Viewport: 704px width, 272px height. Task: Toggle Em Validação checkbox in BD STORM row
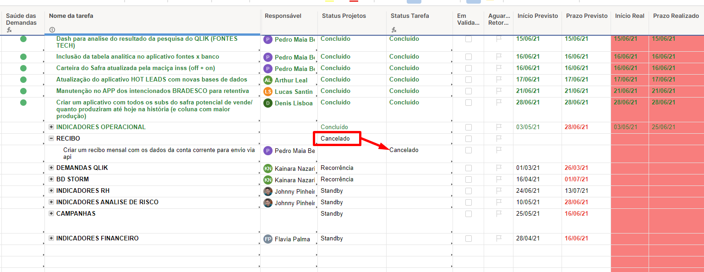pos(469,180)
